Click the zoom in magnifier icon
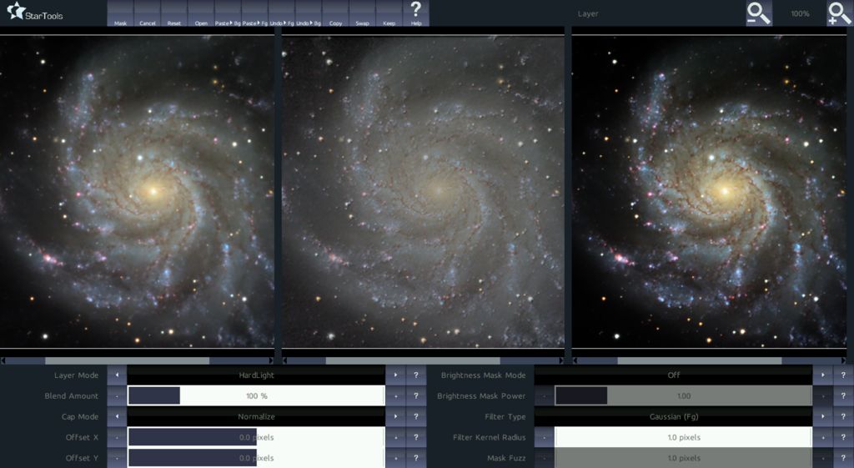Image resolution: width=854 pixels, height=468 pixels. pos(839,13)
